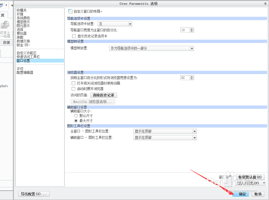Tick the 启动时展开浏览器 checkbox
269x200 pixels.
[x=73, y=89]
